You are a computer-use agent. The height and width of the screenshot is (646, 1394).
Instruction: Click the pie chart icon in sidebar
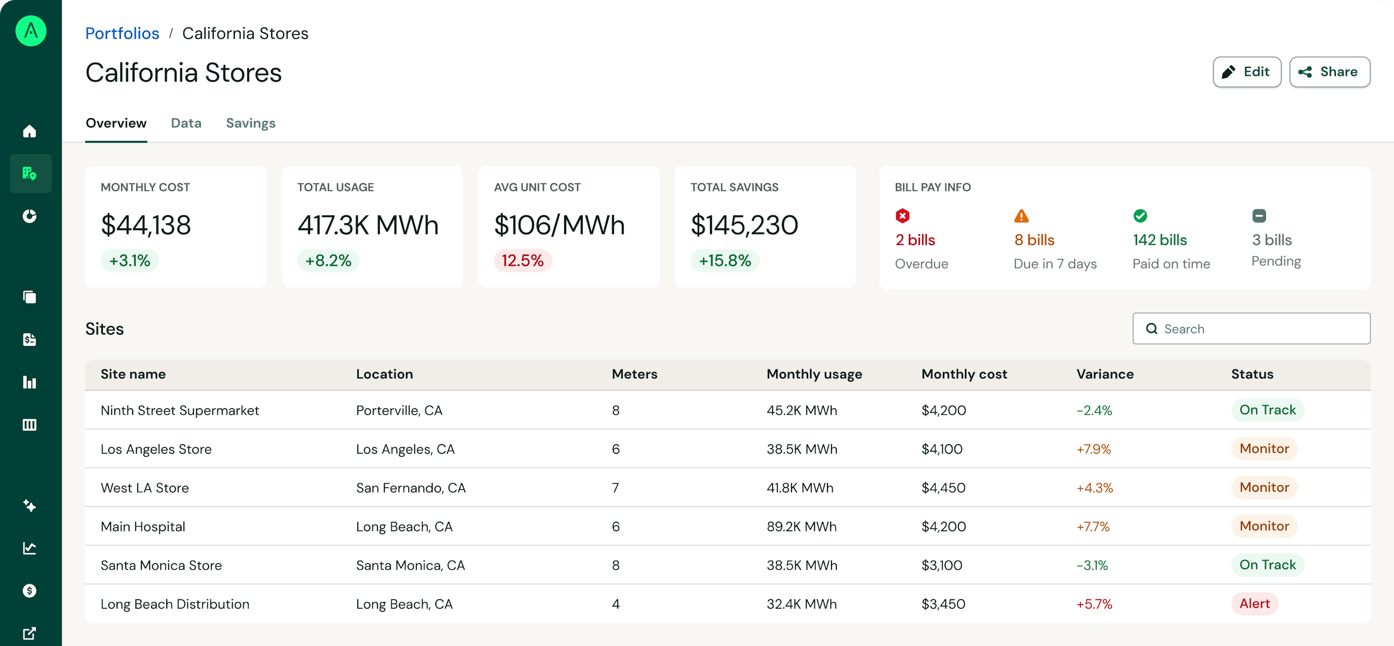pos(30,216)
